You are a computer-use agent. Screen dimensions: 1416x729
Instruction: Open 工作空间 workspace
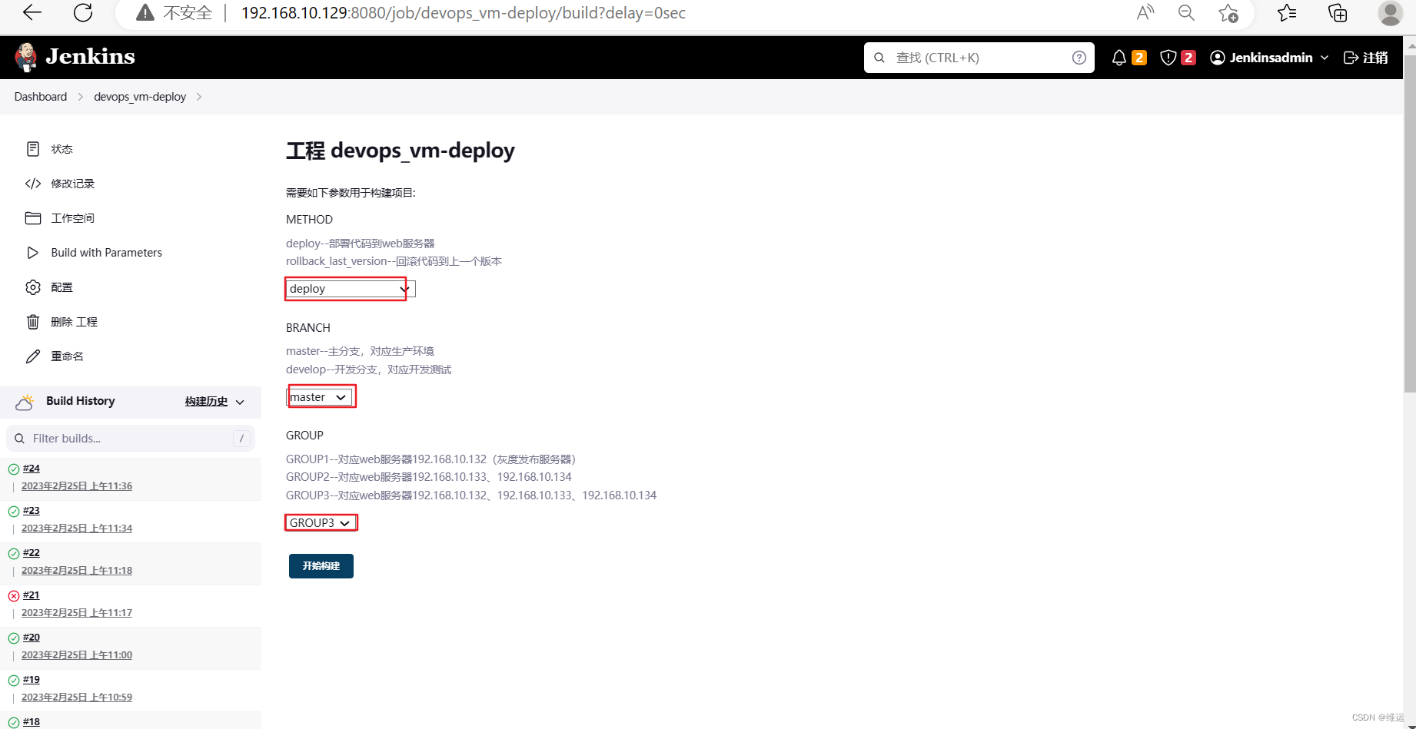pos(72,218)
